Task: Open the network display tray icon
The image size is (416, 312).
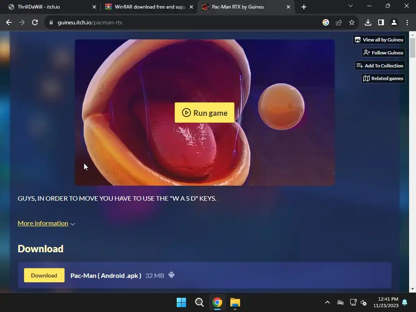Action: (x=353, y=302)
